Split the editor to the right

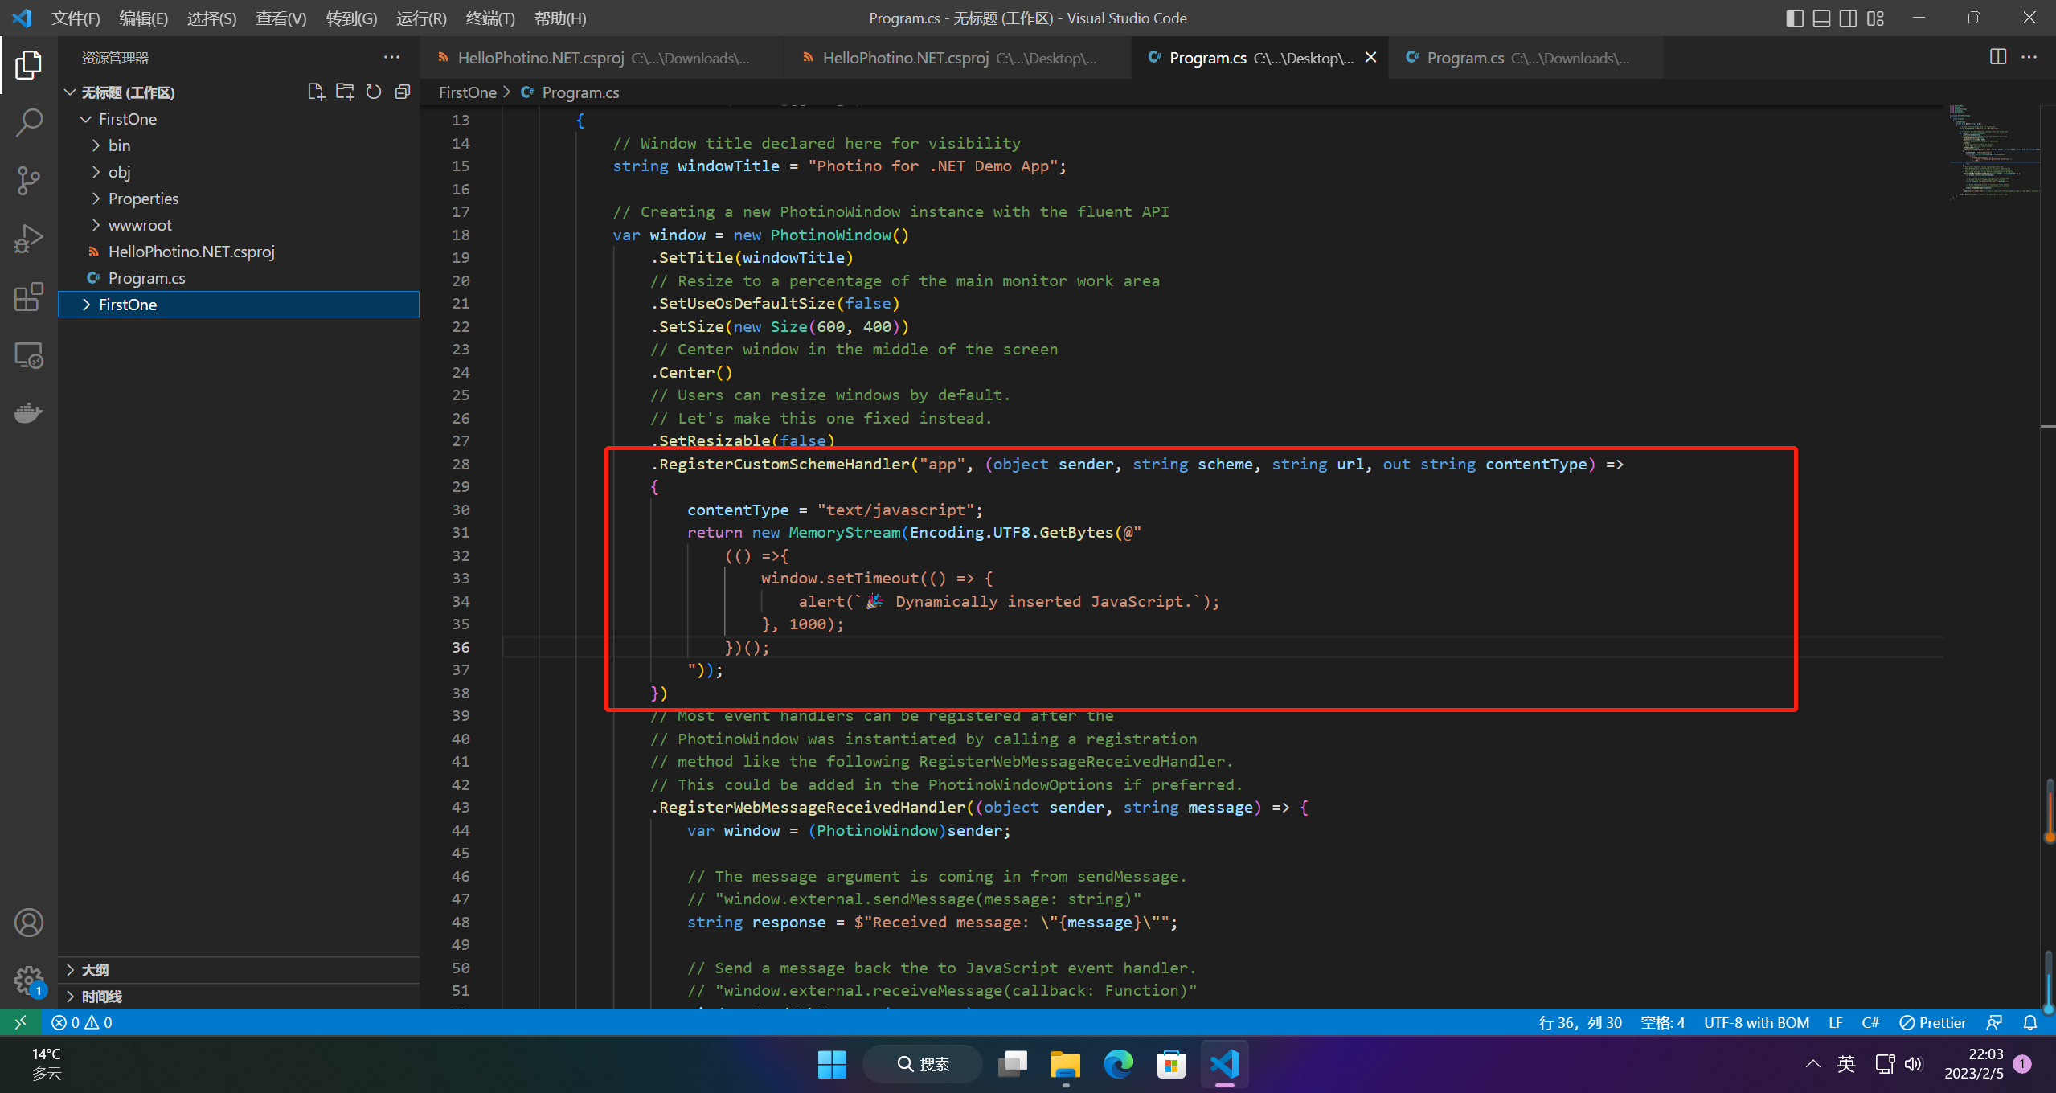[x=1997, y=57]
